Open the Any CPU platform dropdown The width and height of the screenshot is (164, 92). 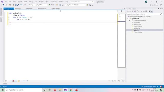(42, 5)
